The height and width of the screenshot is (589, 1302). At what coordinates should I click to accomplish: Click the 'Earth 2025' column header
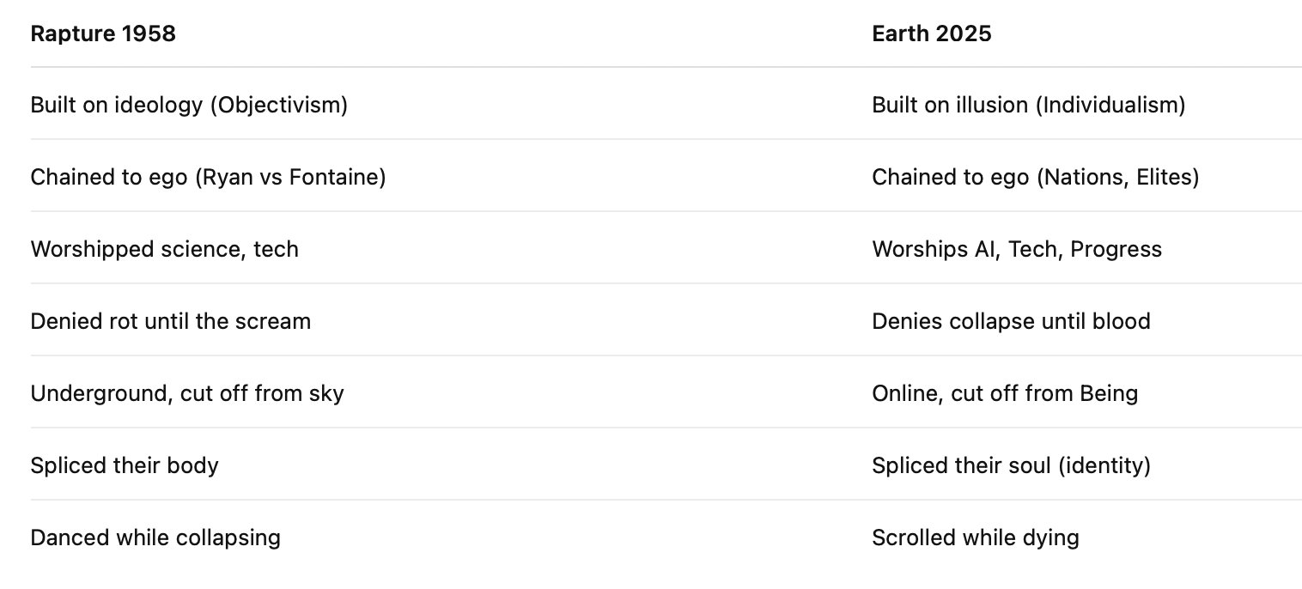click(931, 33)
